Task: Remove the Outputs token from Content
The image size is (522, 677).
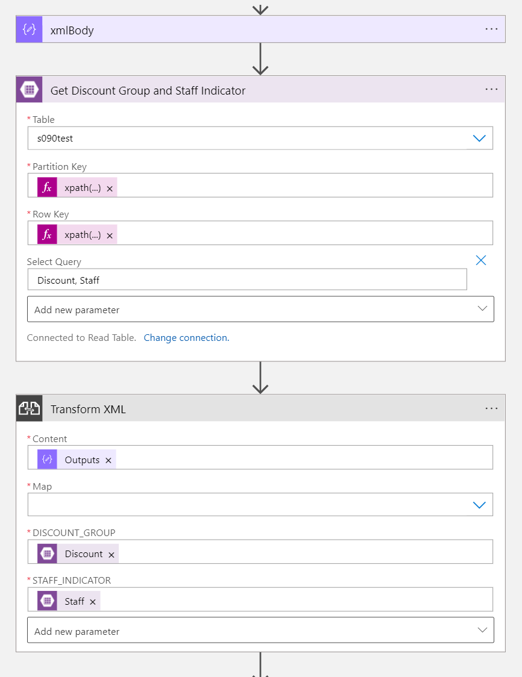Action: [x=108, y=461]
